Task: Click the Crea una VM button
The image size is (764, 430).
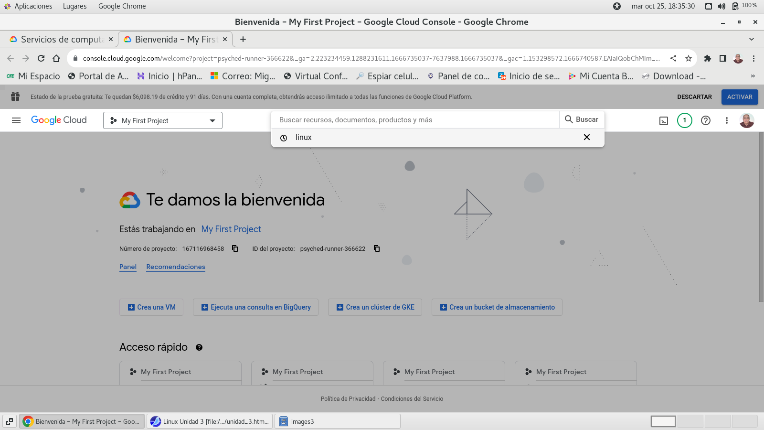Action: (152, 307)
